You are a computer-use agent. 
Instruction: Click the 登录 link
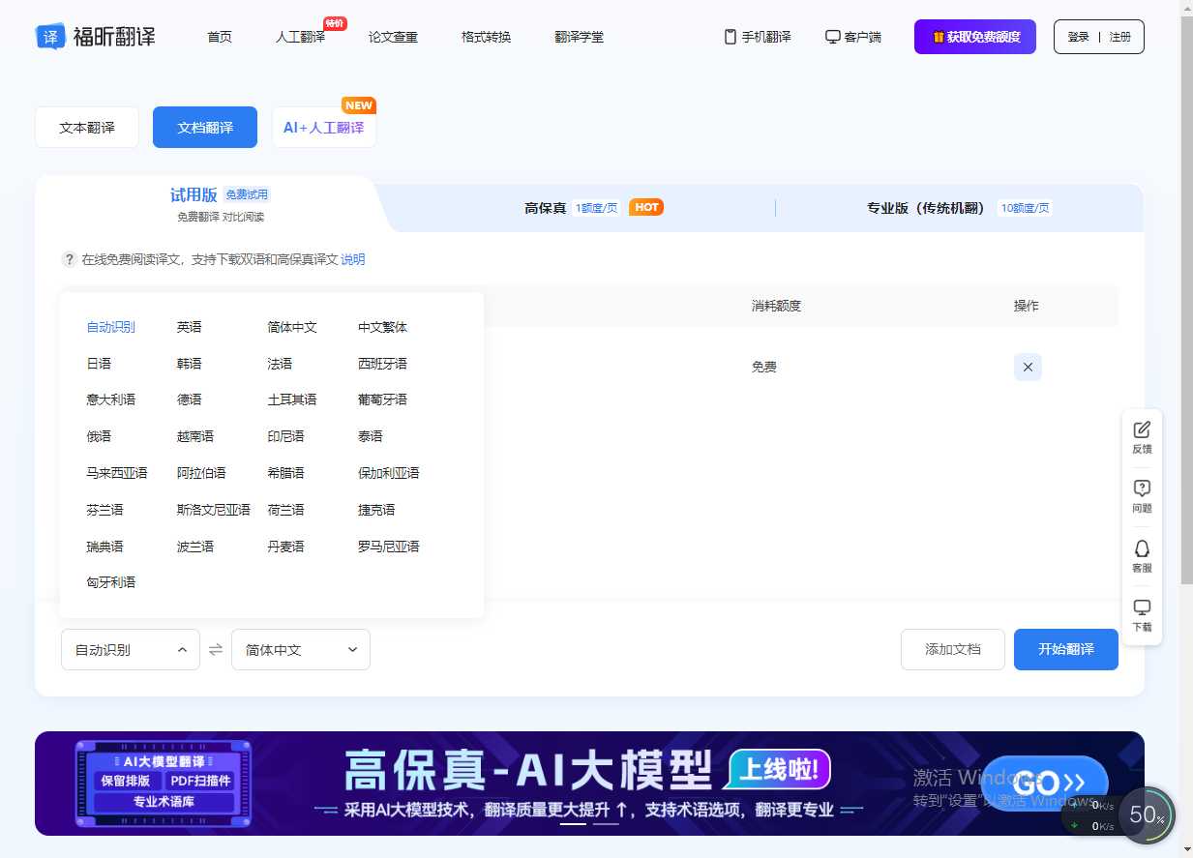coord(1078,37)
